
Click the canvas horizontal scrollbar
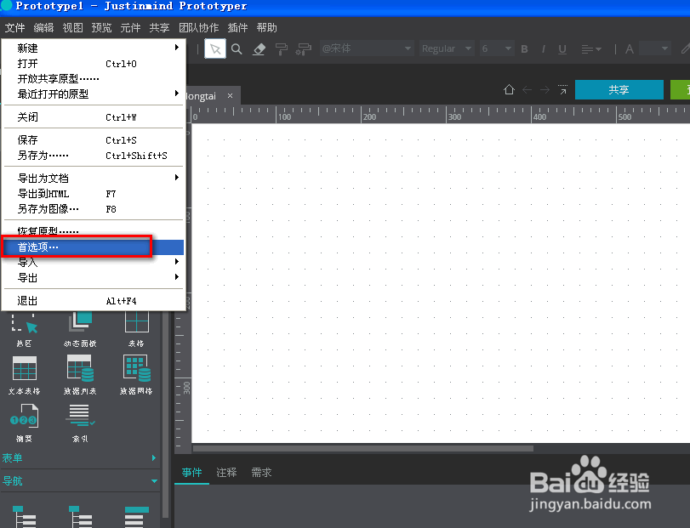[363, 448]
